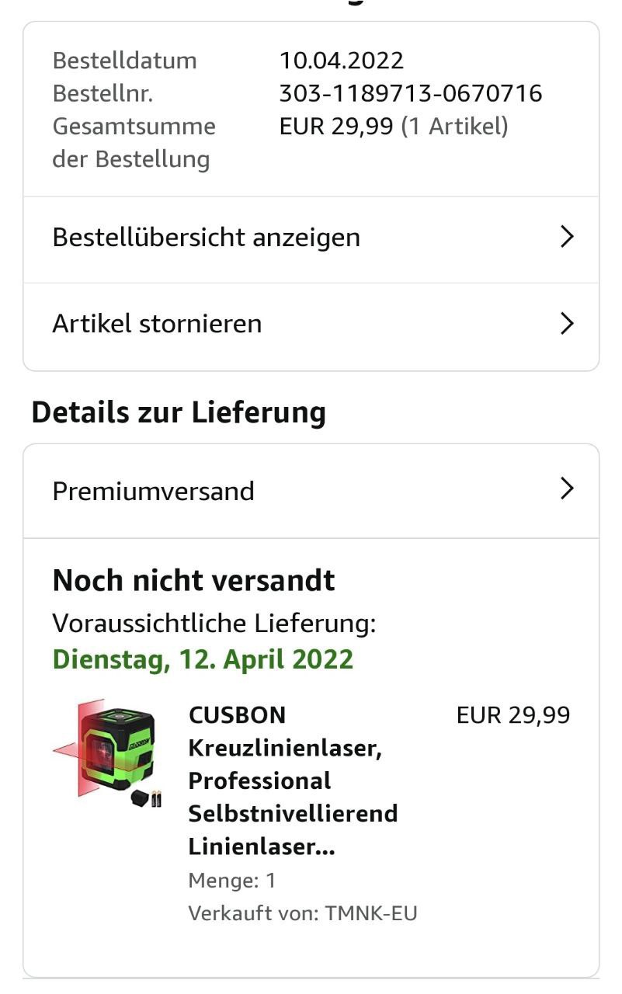Viewport: 622px width, 994px height.
Task: Tap the chevron beside Bestellübersicht anzeigen
Action: coord(567,238)
